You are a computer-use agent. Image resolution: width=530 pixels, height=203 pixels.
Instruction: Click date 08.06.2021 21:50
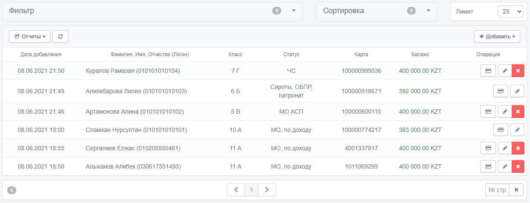tap(41, 71)
